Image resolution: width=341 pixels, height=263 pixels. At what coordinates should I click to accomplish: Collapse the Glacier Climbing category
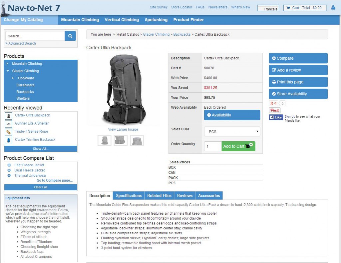point(7,71)
